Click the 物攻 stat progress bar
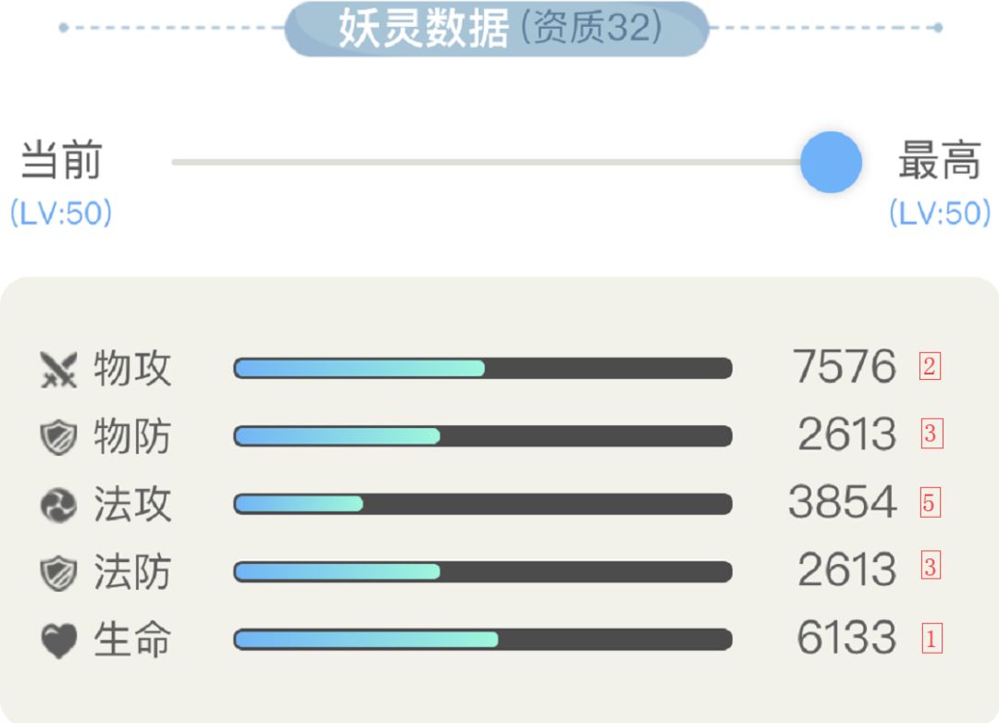Image resolution: width=999 pixels, height=723 pixels. tap(482, 369)
